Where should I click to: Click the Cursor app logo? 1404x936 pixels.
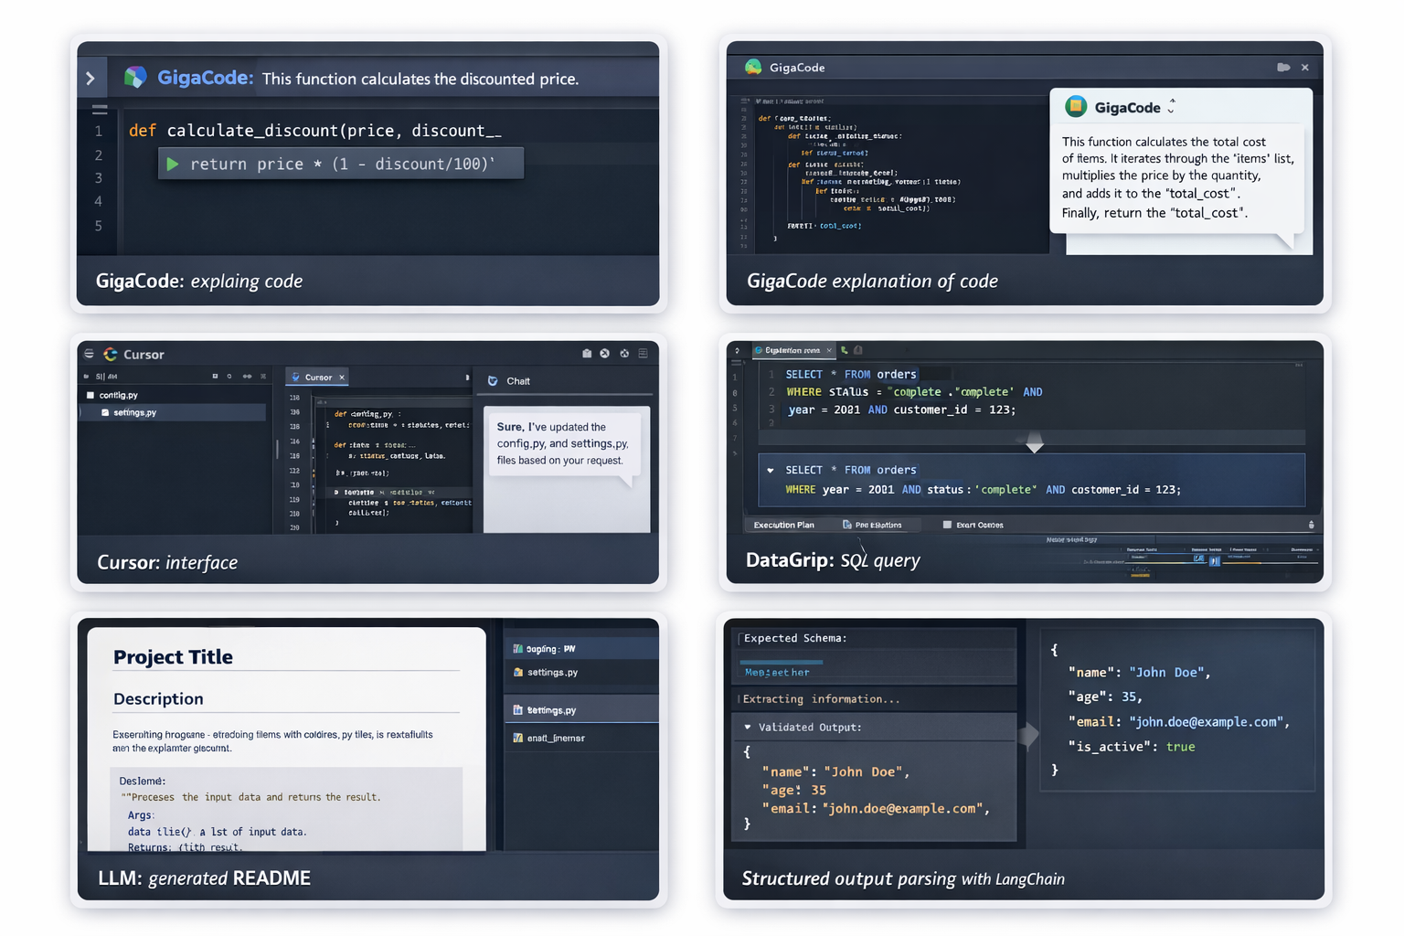pyautogui.click(x=111, y=354)
